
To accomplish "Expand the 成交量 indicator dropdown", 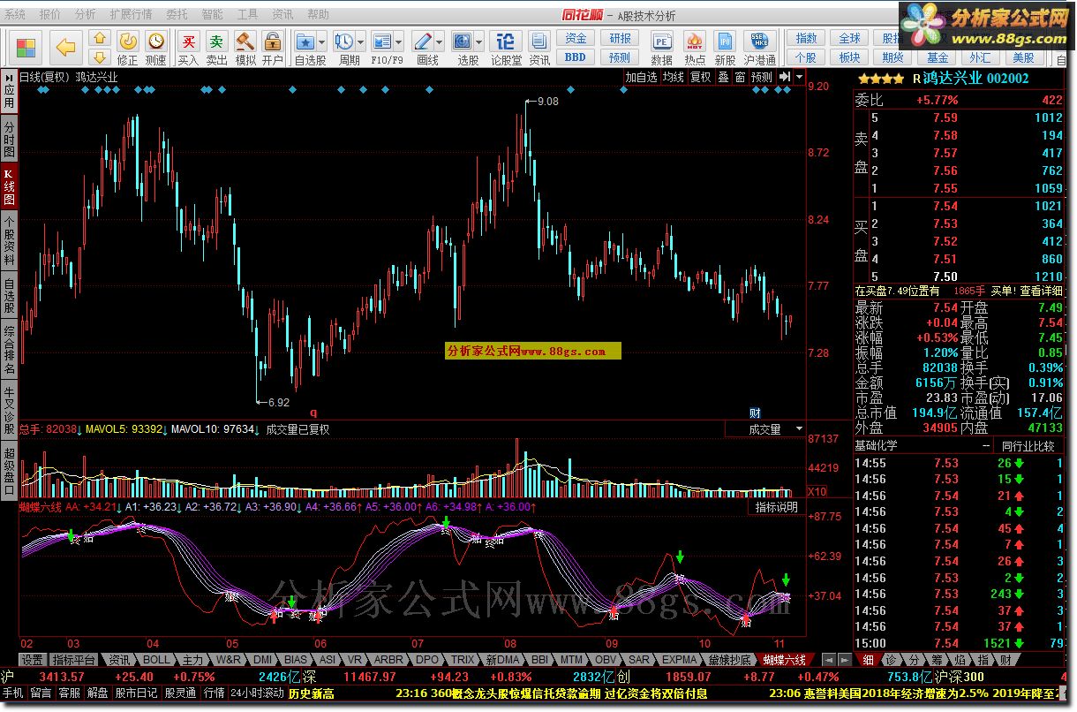I will pyautogui.click(x=799, y=429).
